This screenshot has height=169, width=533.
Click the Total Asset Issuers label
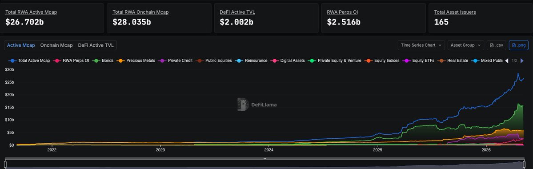coord(455,12)
